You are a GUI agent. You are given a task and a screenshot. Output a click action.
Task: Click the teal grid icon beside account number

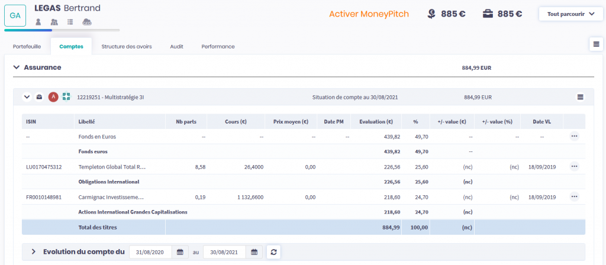(x=66, y=97)
